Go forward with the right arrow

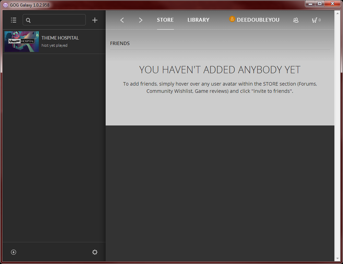(141, 20)
